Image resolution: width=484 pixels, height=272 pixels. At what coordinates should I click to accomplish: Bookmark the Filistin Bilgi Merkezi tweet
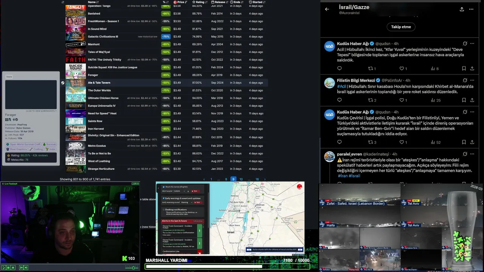tap(464, 100)
